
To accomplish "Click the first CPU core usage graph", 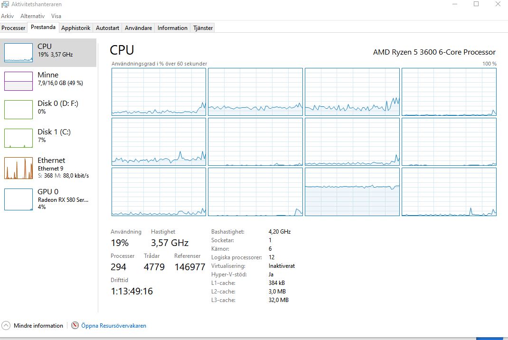I will pos(159,92).
